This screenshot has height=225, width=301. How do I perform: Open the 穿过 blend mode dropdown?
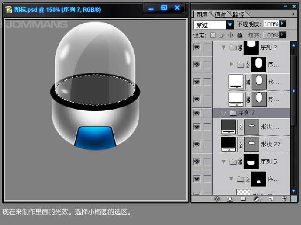point(230,25)
